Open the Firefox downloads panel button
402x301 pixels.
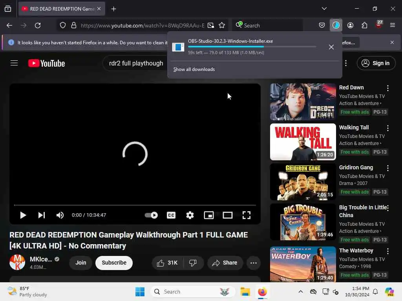click(x=336, y=25)
